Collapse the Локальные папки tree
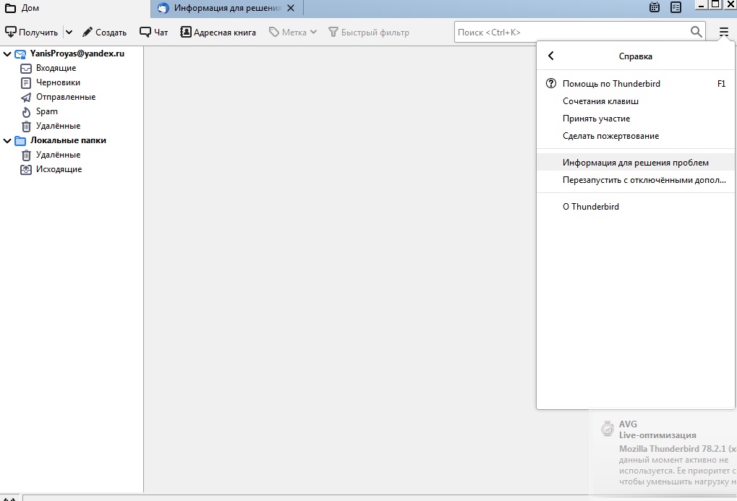Viewport: 737px width, 501px height. (7, 140)
